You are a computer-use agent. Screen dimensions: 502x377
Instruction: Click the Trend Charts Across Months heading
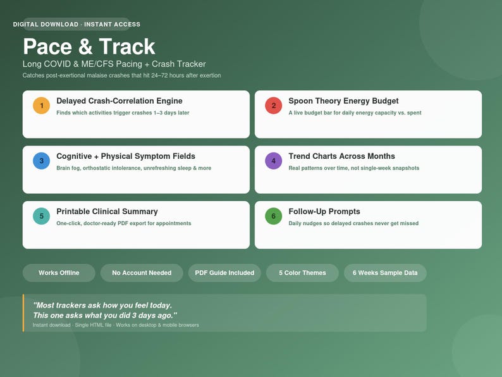[x=341, y=156]
